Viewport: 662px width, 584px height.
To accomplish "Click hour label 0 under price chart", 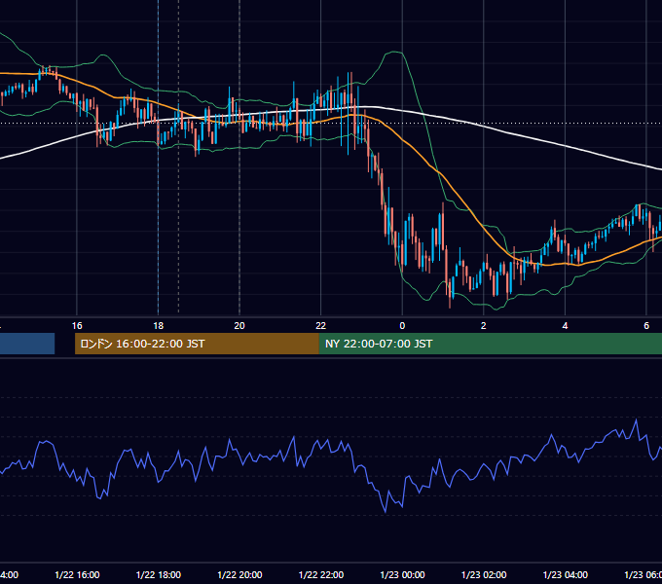I will tap(402, 326).
